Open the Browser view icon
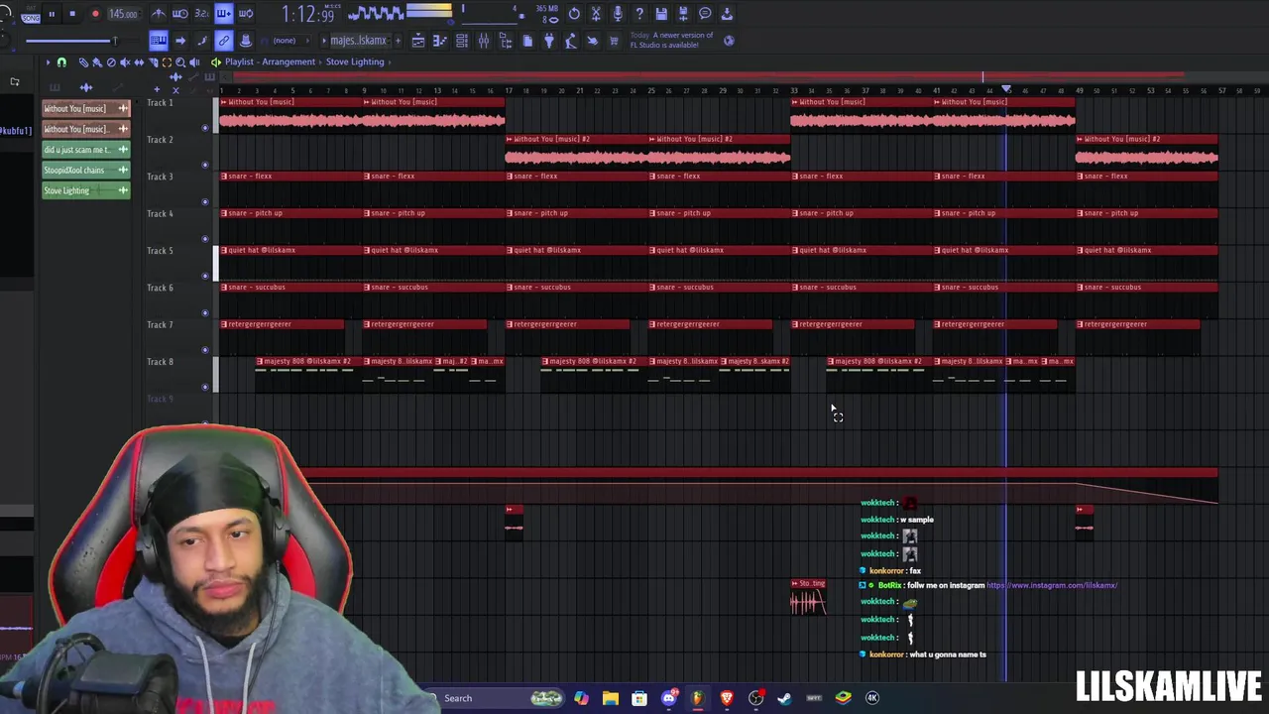 tap(506, 41)
